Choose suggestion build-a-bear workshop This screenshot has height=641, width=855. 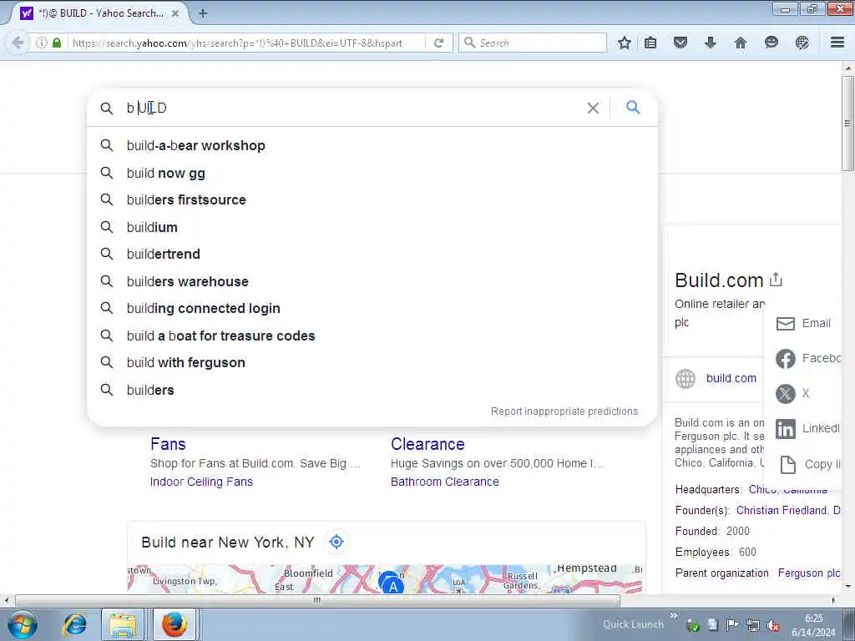372,145
